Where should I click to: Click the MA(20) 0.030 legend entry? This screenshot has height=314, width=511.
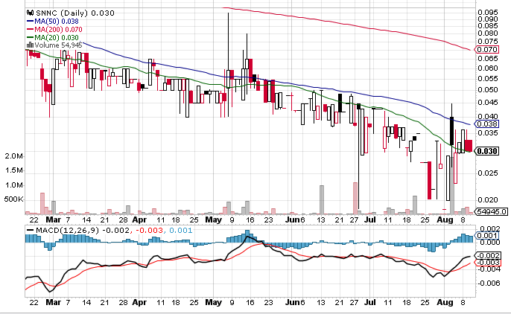pos(57,38)
